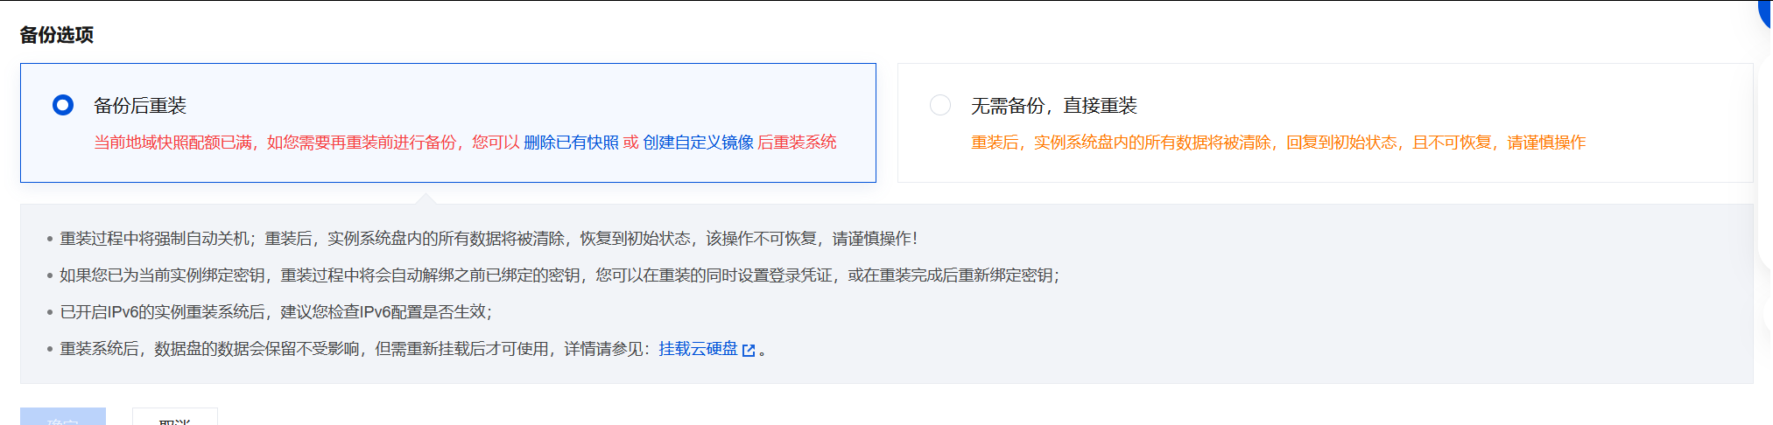Choose the 无需备份，直接重装 radio option
The width and height of the screenshot is (1773, 425).
click(940, 106)
